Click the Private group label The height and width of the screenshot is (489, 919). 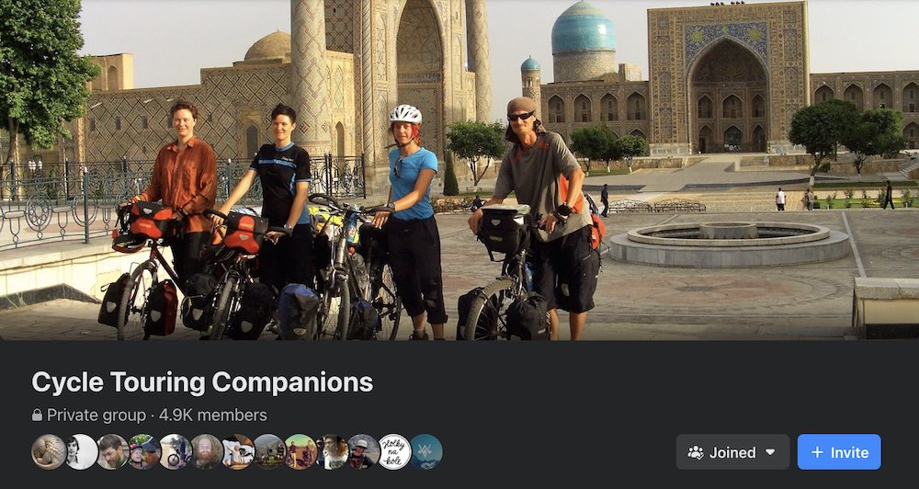click(96, 415)
